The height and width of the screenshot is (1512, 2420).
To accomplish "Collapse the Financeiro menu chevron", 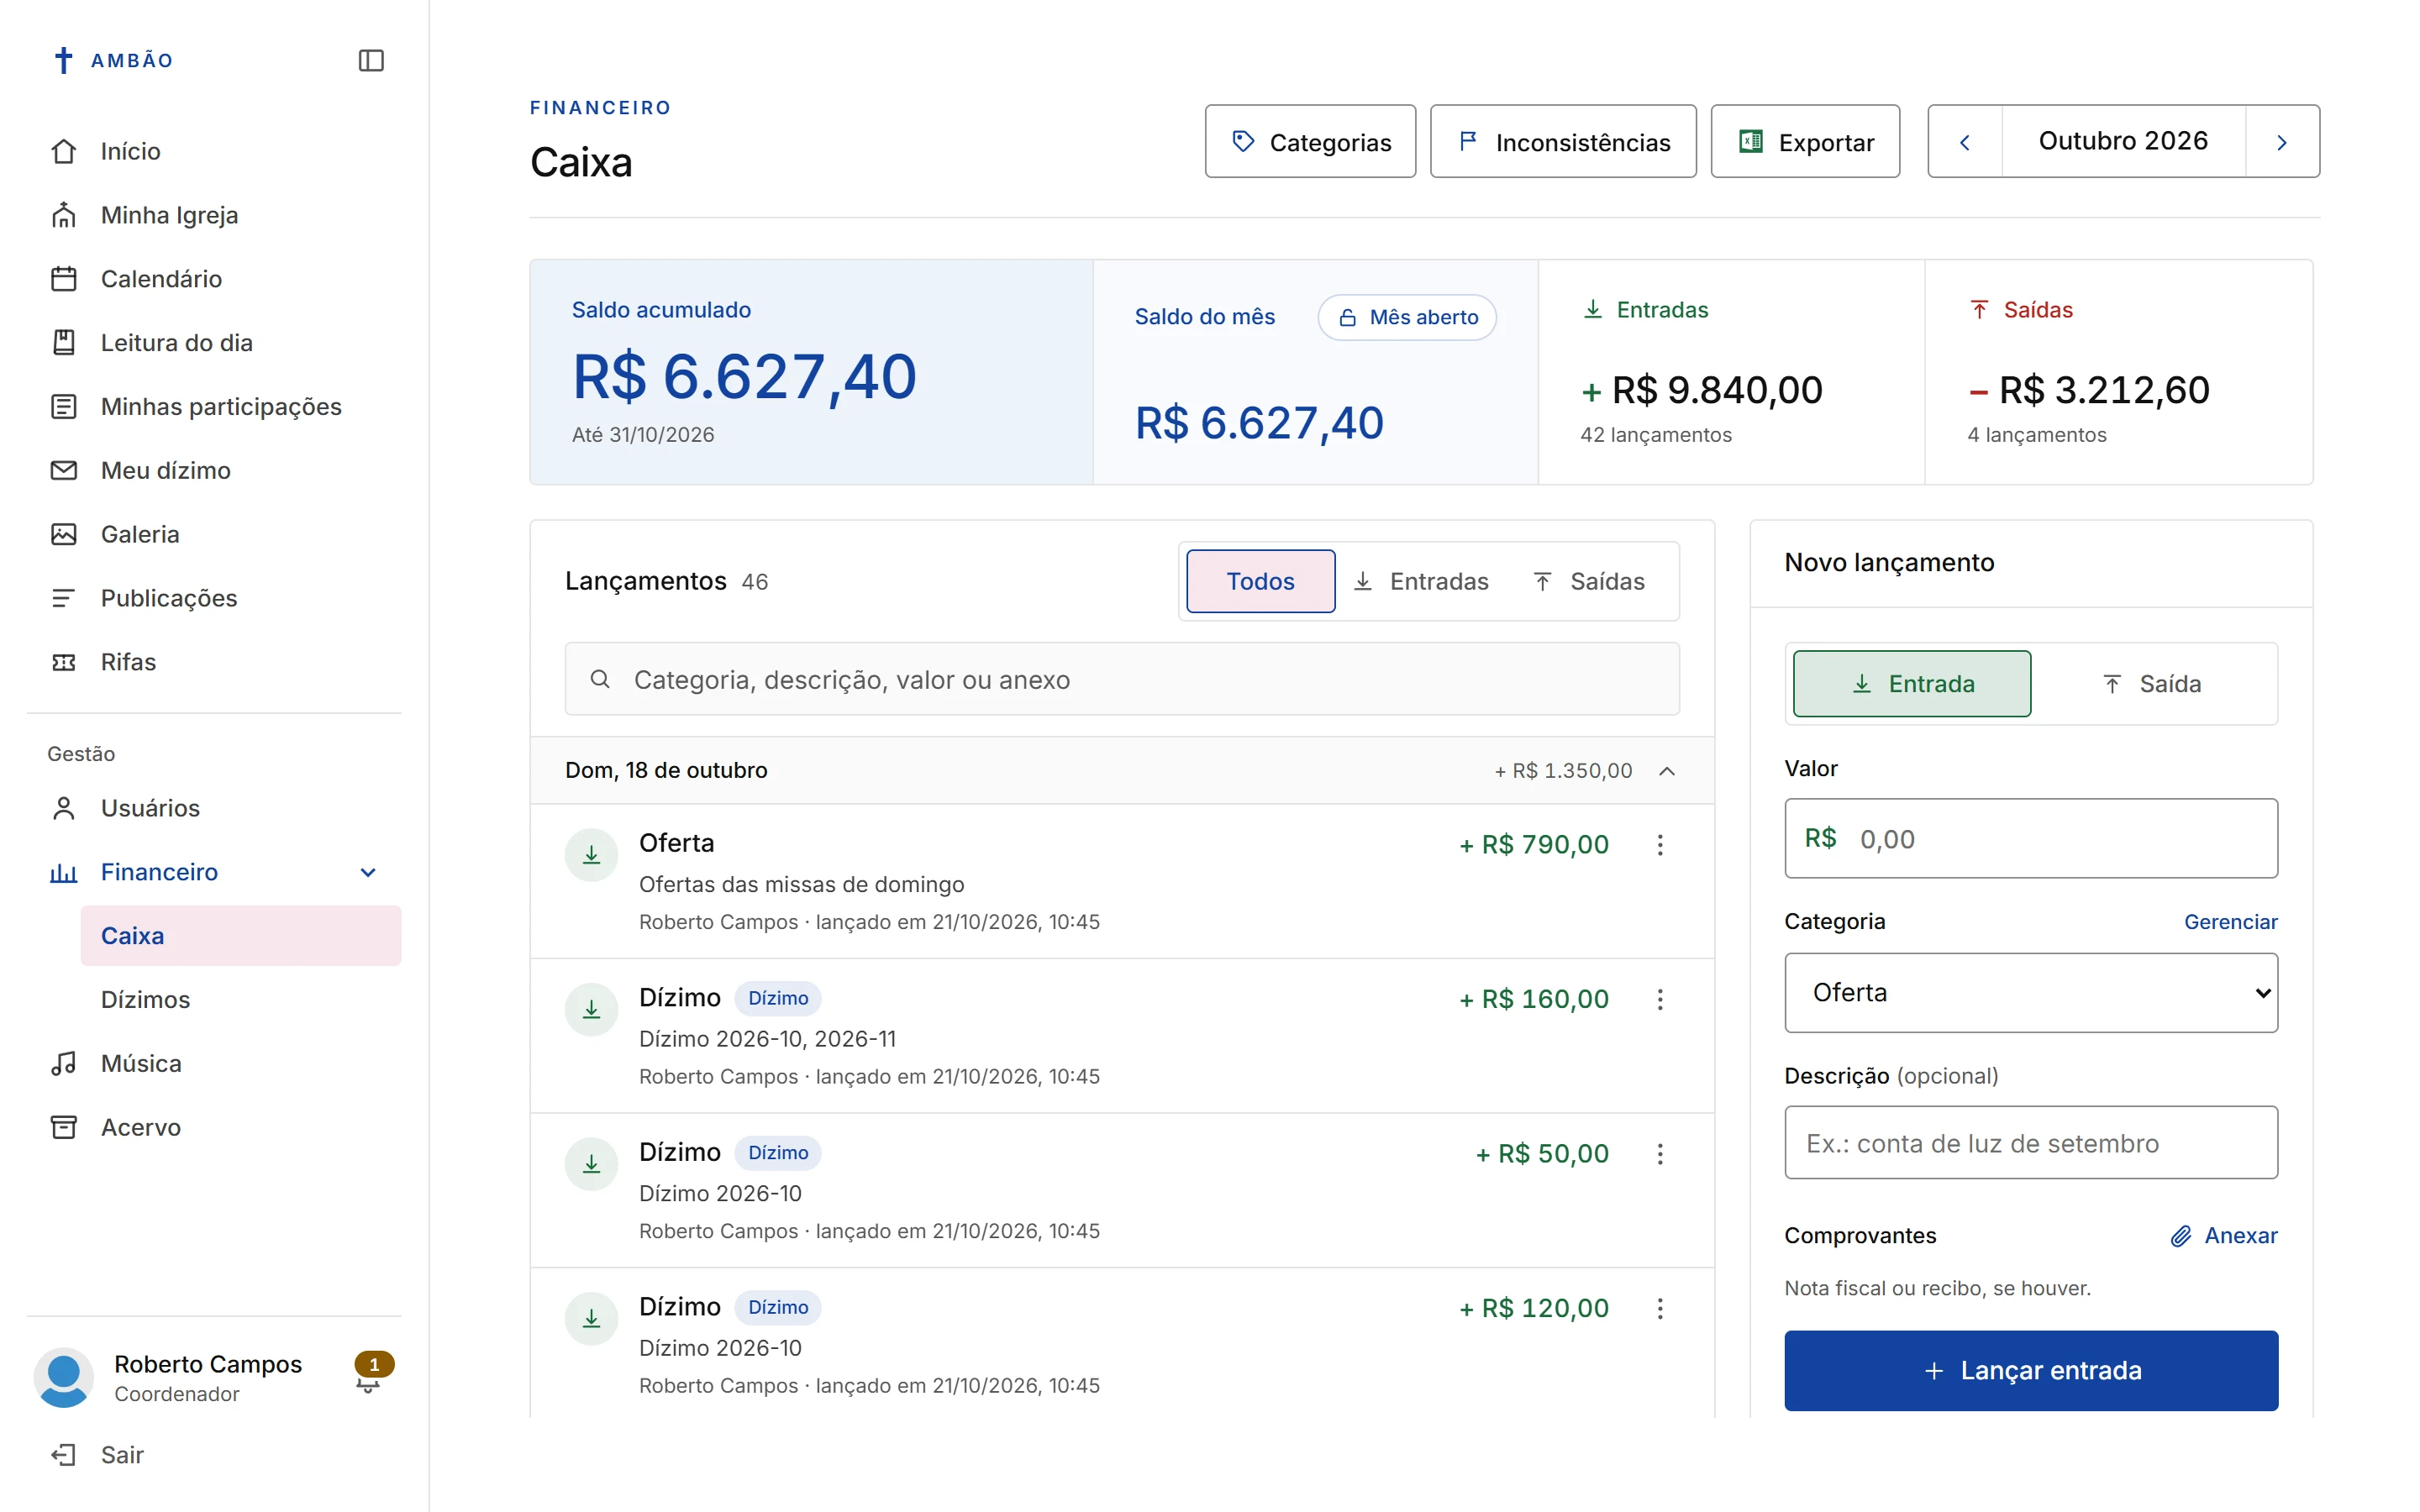I will tap(368, 872).
